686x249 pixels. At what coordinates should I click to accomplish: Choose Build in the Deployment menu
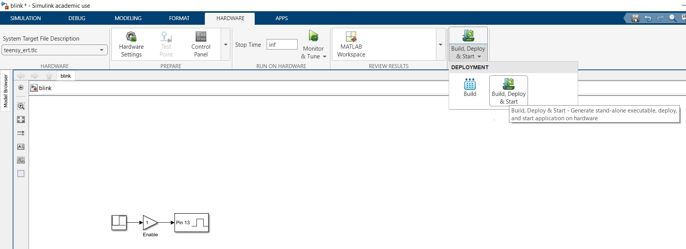pyautogui.click(x=470, y=87)
